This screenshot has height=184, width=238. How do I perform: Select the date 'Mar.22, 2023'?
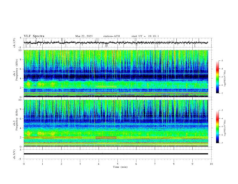coord(84,36)
